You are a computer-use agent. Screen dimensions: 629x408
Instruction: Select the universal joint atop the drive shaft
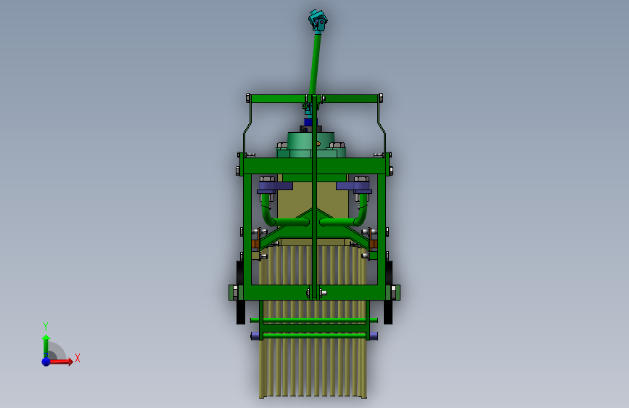click(x=318, y=20)
